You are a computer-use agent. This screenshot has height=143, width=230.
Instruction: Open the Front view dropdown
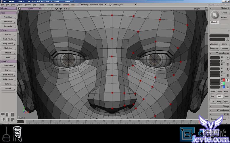30,9
